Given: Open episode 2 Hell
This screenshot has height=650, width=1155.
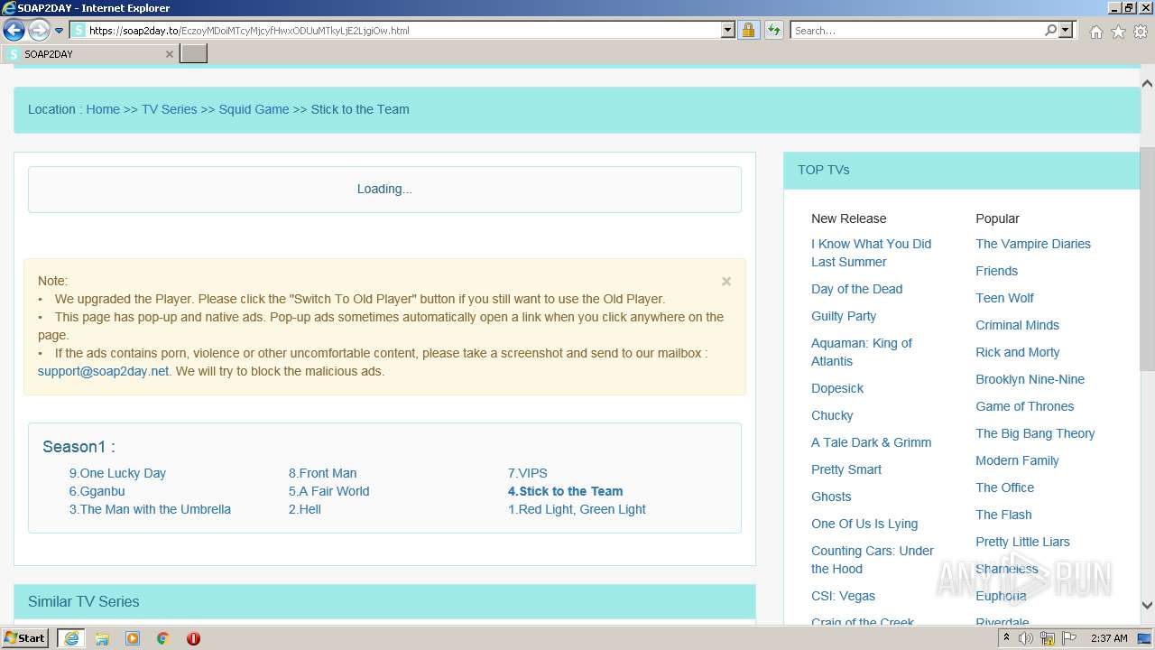Looking at the screenshot, I should (304, 509).
